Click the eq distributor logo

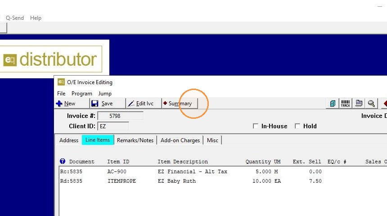coord(50,59)
